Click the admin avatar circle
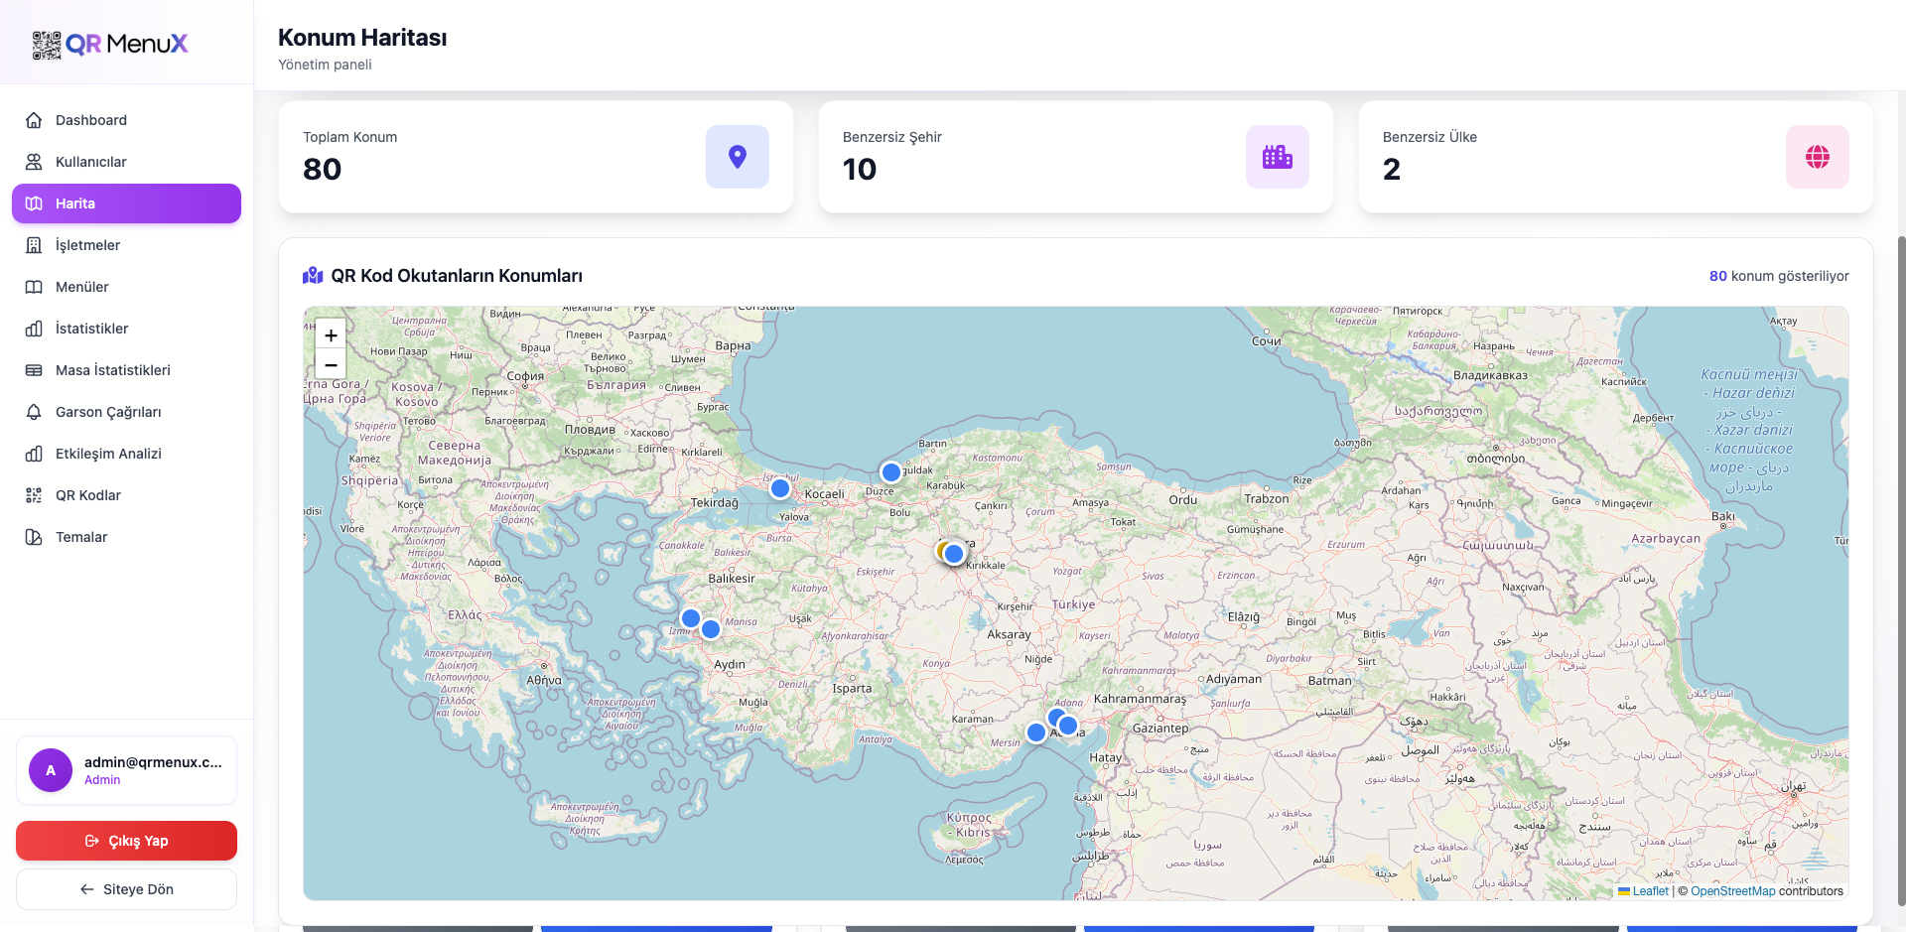This screenshot has height=932, width=1906. pos(51,770)
